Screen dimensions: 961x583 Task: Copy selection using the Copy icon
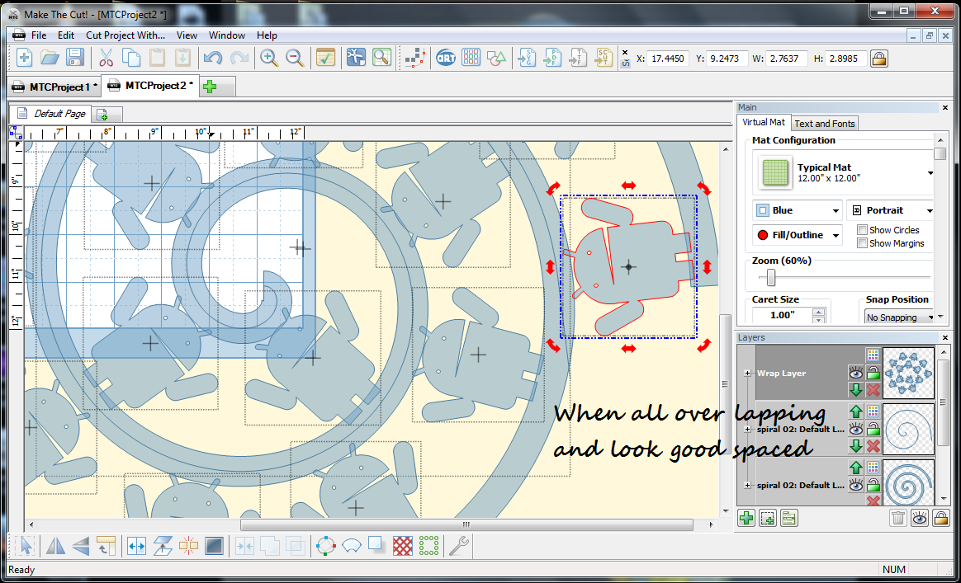pos(131,59)
